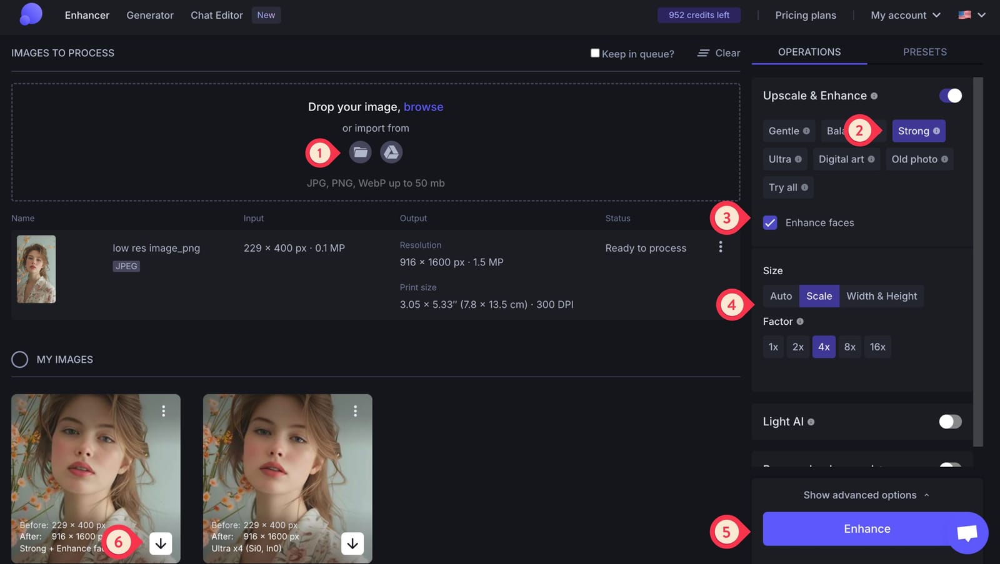The image size is (1000, 564).
Task: Click the app logo in header
Action: click(31, 14)
